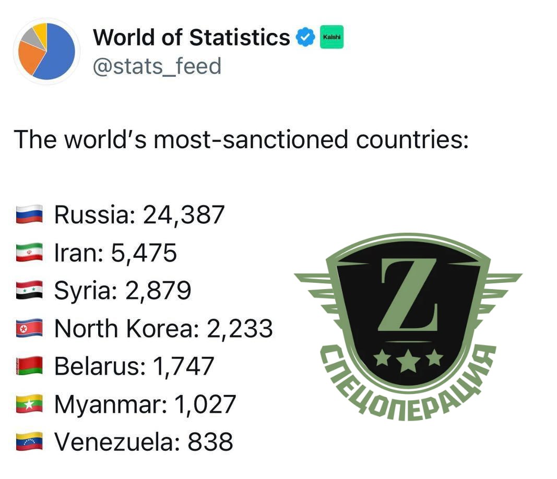Image resolution: width=557 pixels, height=479 pixels.
Task: Click the Iran flag emoji
Action: 29,252
